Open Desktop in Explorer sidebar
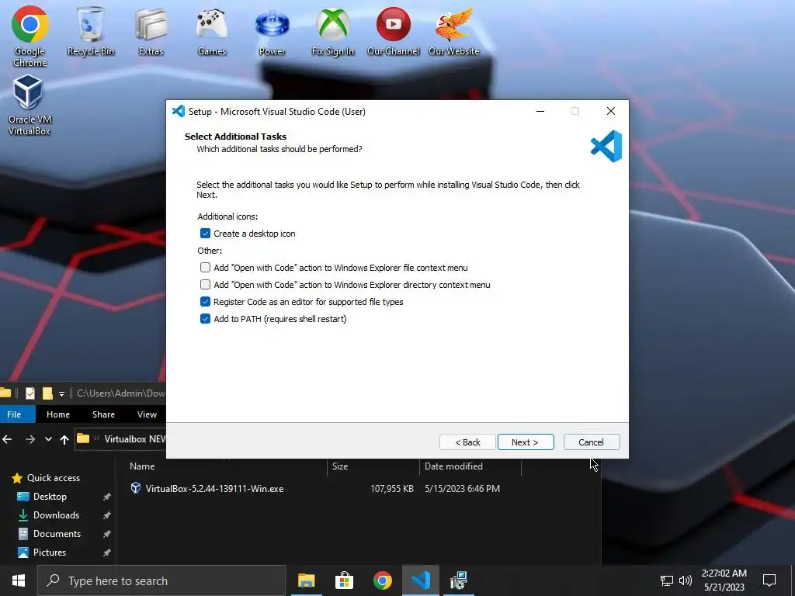The height and width of the screenshot is (596, 795). coord(50,496)
